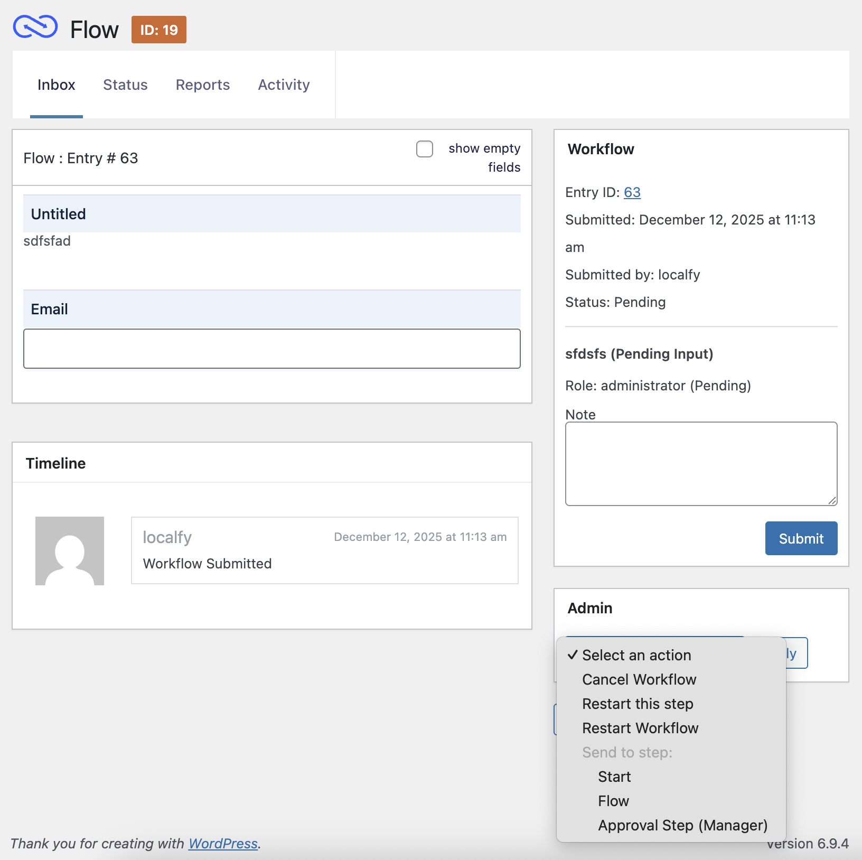The width and height of the screenshot is (862, 860).
Task: Open the Reports tab
Action: coord(203,85)
